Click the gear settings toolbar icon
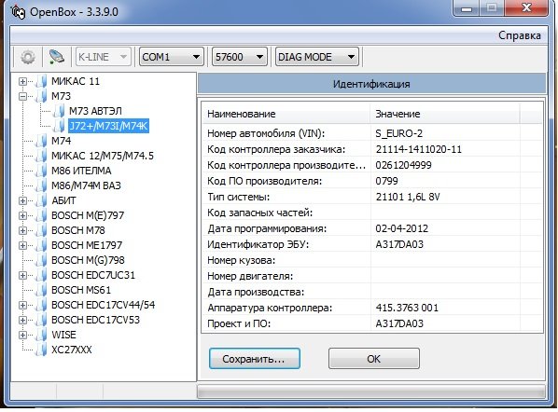 [28, 57]
